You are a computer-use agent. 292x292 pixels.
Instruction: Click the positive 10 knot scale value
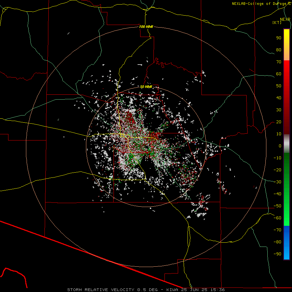(279, 134)
